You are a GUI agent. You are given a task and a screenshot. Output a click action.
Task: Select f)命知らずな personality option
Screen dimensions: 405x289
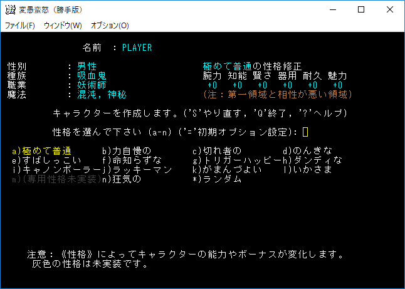(x=132, y=160)
